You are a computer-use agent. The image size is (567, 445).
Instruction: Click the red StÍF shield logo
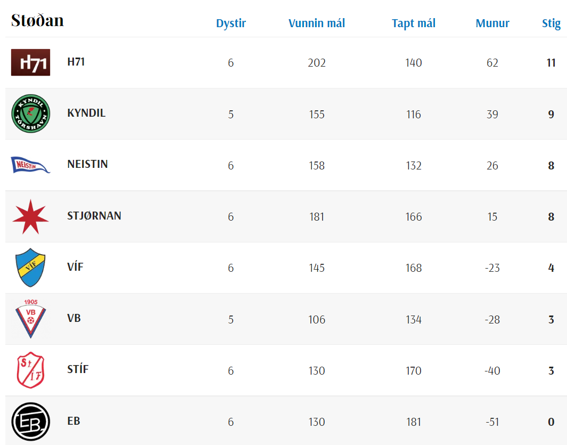tap(30, 370)
